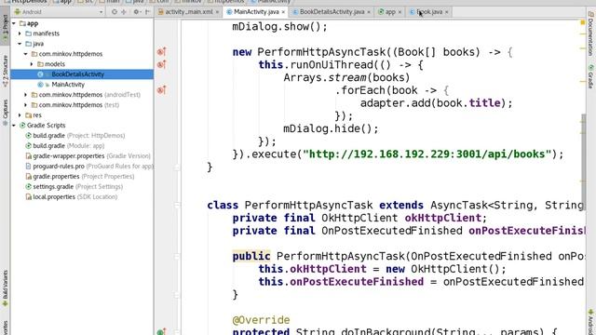596x335 pixels.
Task: Collapse the Gradle Scripts node
Action: click(x=14, y=126)
